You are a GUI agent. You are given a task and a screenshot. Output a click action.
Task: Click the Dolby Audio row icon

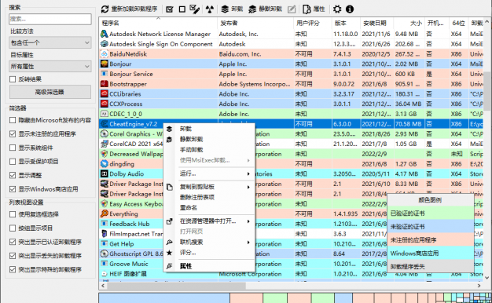105,173
